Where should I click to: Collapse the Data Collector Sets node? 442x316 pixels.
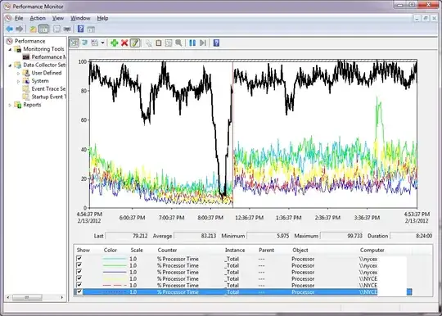click(x=11, y=65)
